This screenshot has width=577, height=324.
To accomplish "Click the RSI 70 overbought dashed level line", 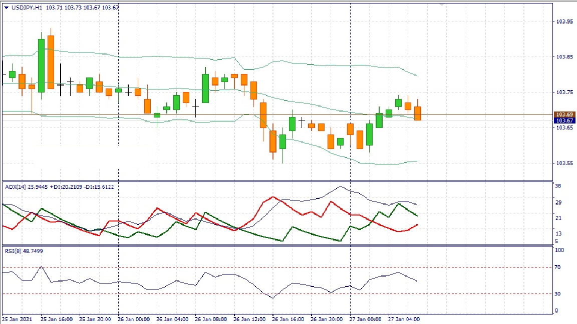I will [150, 267].
